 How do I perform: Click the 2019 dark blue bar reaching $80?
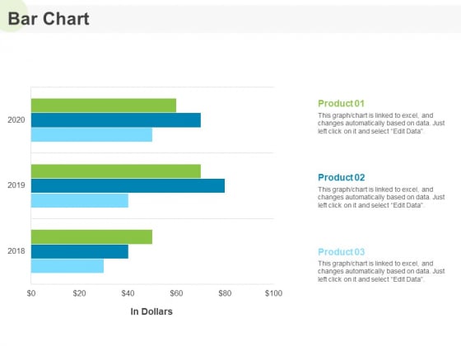[x=128, y=185]
